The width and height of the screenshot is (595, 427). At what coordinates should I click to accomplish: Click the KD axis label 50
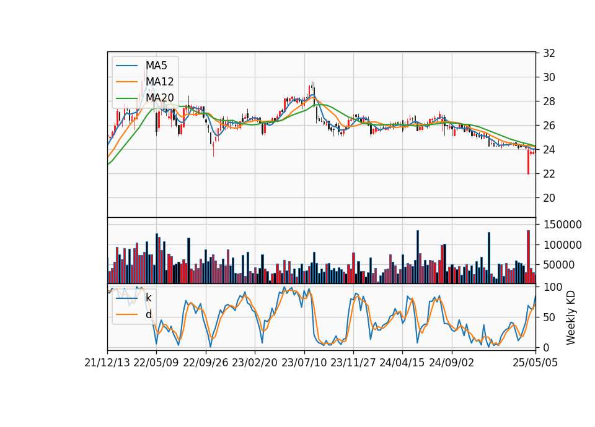click(549, 317)
